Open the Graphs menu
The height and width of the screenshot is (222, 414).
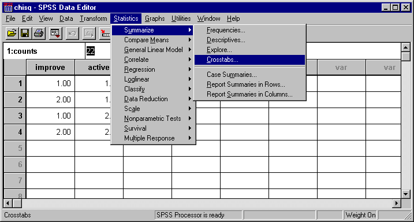point(155,18)
